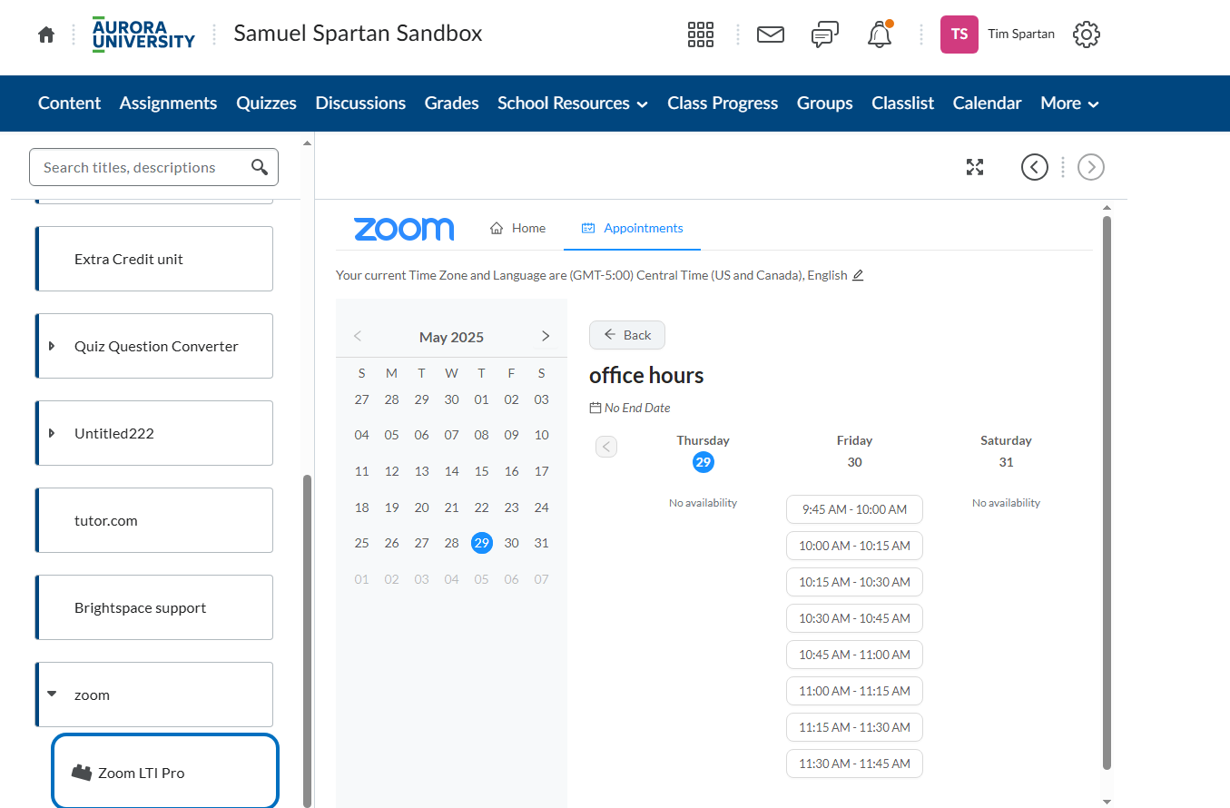The width and height of the screenshot is (1230, 808).
Task: Book 11:30 AM - 11:45 AM slot
Action: [x=854, y=764]
